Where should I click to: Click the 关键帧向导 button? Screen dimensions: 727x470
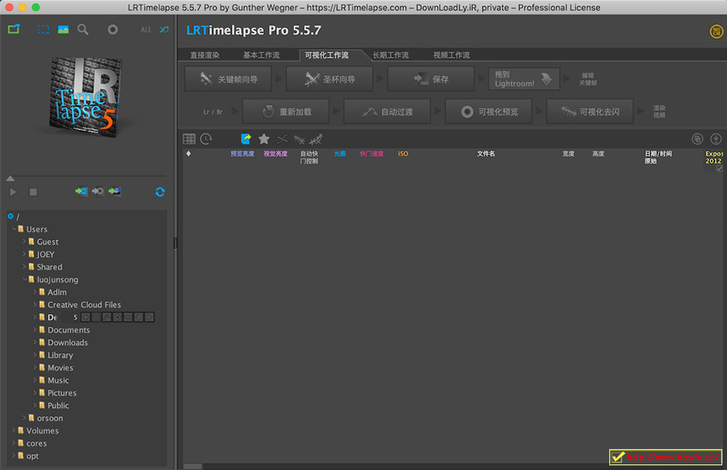(x=228, y=79)
